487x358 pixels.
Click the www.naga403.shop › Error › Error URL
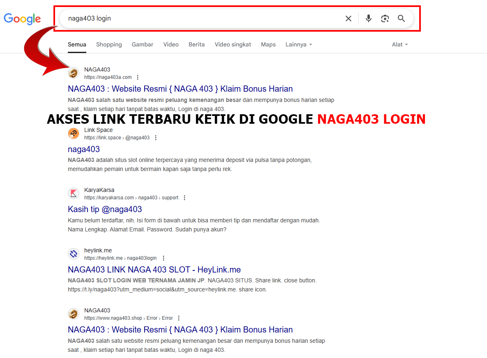click(x=128, y=318)
